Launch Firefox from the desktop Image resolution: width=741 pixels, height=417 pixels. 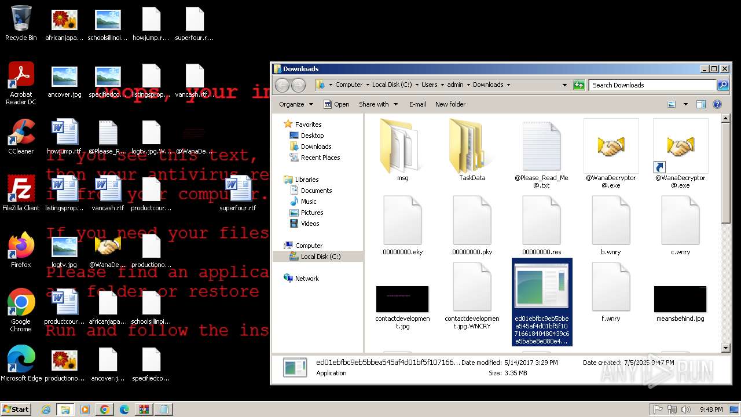click(21, 250)
